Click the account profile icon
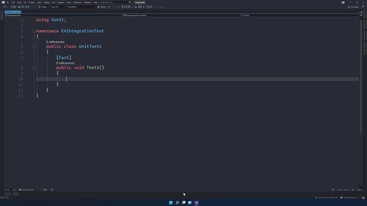This screenshot has width=367, height=206. (343, 2)
